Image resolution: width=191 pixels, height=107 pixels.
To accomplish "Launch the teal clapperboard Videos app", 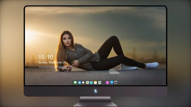I will point(91,82).
